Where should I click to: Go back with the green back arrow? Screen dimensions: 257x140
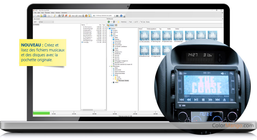tap(109, 22)
